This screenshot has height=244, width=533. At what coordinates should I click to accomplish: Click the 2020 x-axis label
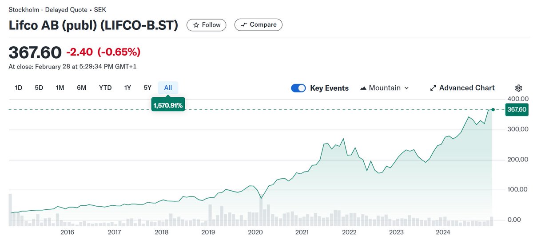(255, 232)
